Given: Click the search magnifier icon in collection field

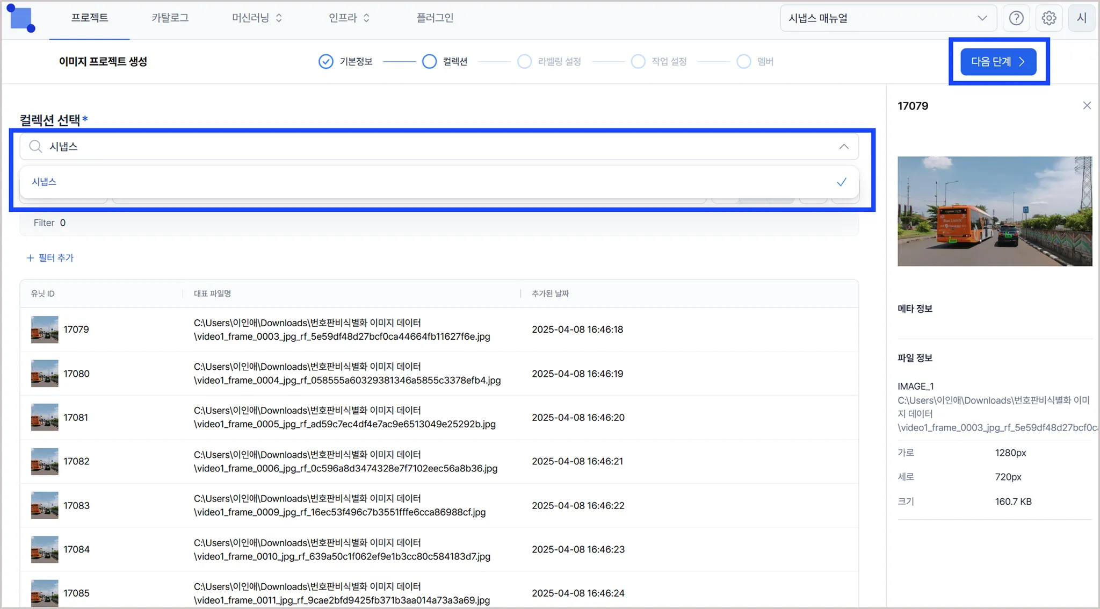Looking at the screenshot, I should click(x=35, y=146).
